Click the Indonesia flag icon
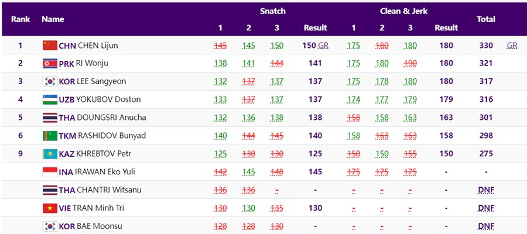527x234 pixels. [49, 172]
